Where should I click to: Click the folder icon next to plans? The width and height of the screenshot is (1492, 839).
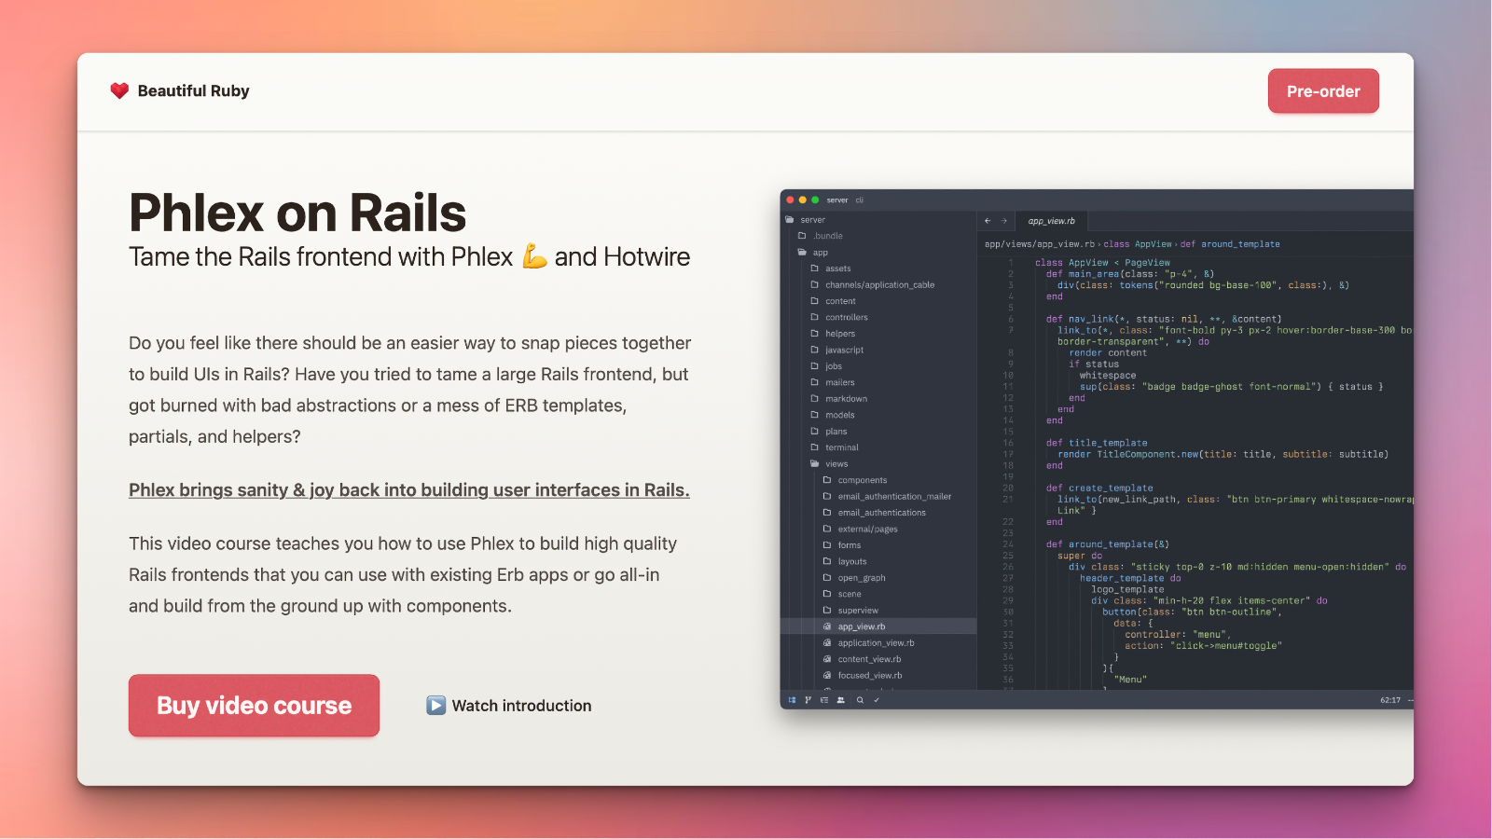(815, 432)
